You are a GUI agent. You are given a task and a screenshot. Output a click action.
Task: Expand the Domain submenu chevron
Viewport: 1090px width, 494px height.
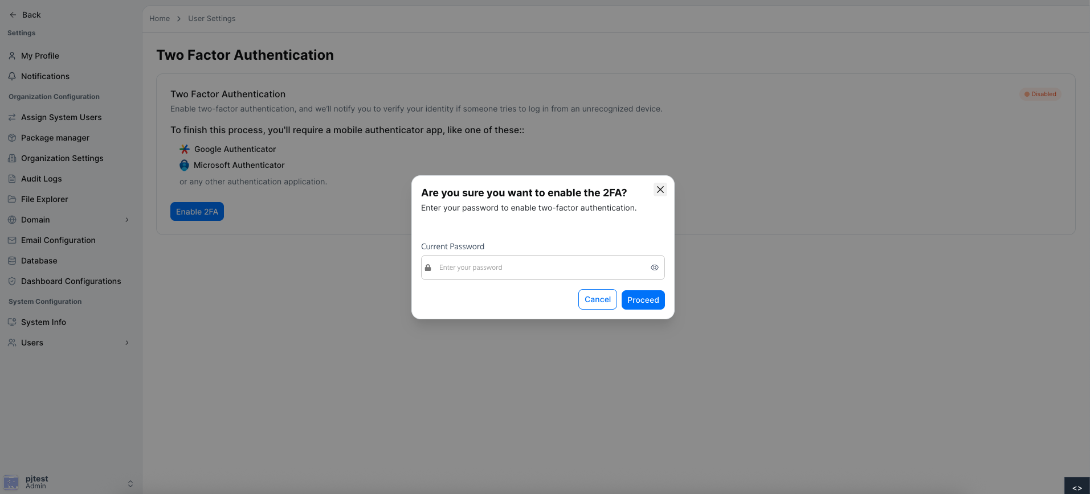click(127, 220)
